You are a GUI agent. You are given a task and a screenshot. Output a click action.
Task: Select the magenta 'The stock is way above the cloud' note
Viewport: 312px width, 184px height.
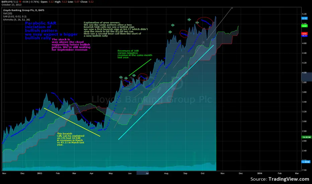point(71,44)
